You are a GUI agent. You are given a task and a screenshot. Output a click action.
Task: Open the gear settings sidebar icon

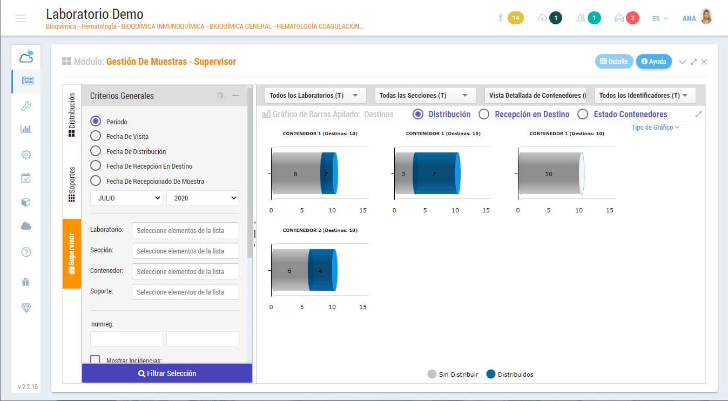click(26, 155)
